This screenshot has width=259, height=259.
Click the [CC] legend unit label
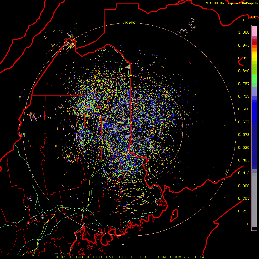[x=246, y=20]
